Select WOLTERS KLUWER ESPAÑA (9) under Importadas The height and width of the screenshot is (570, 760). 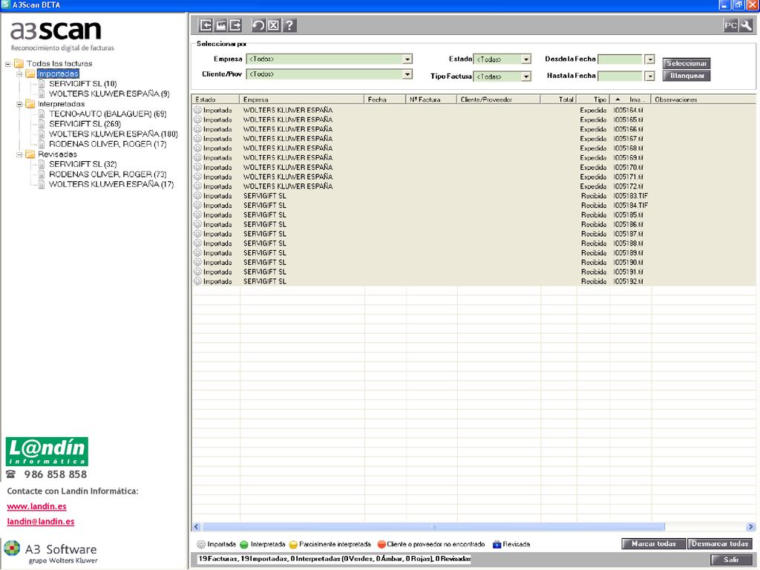110,94
